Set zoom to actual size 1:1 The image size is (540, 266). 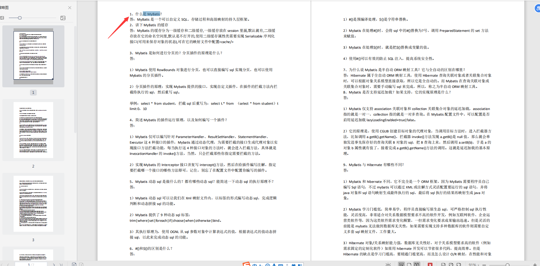click(443, 265)
